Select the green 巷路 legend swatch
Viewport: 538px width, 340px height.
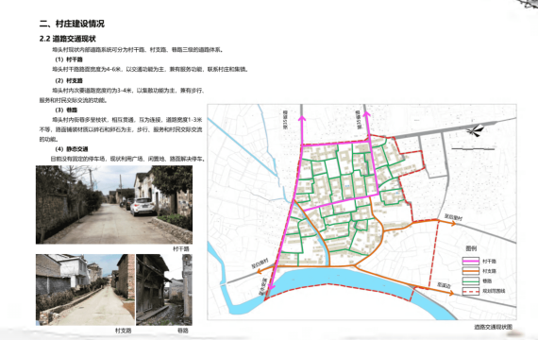(x=470, y=280)
